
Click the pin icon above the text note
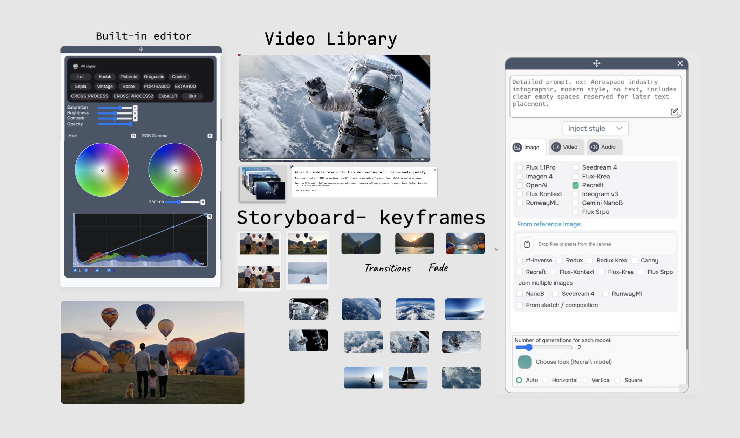coord(292,167)
